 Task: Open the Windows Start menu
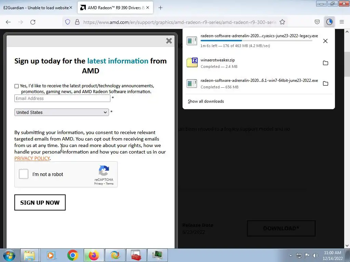click(x=9, y=255)
